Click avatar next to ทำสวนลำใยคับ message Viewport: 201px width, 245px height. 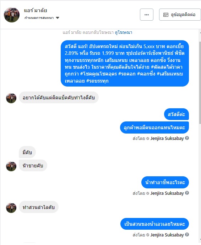coord(11,208)
